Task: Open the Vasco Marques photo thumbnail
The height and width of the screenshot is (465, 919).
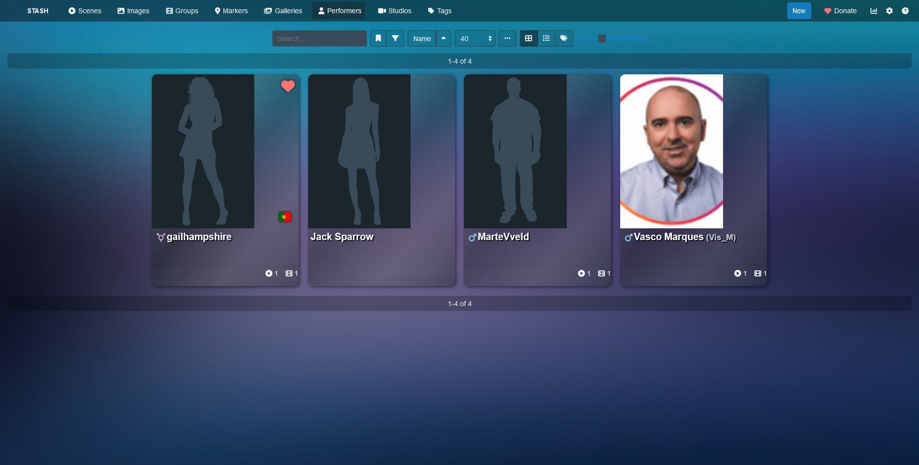Action: [x=672, y=151]
